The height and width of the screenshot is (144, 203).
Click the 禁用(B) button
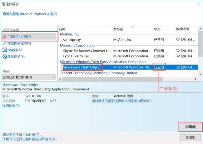point(191,127)
